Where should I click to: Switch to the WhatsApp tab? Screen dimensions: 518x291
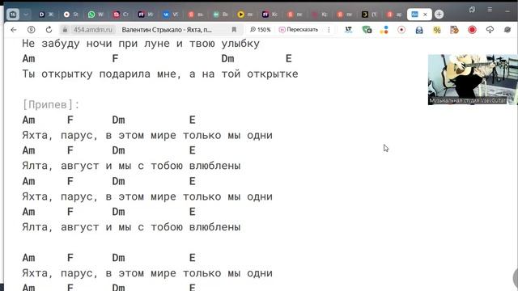coord(96,15)
